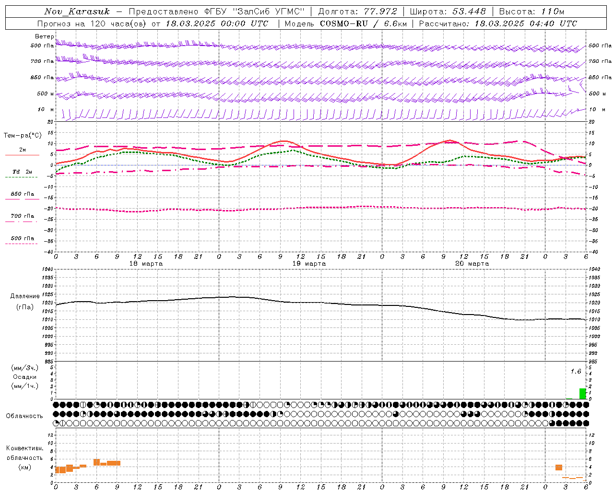614x491 pixels.
Task: Click the 'Модель COSMO-RU / 6.6км' label
Action: (345, 23)
